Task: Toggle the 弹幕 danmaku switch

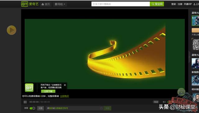Action: [32, 108]
